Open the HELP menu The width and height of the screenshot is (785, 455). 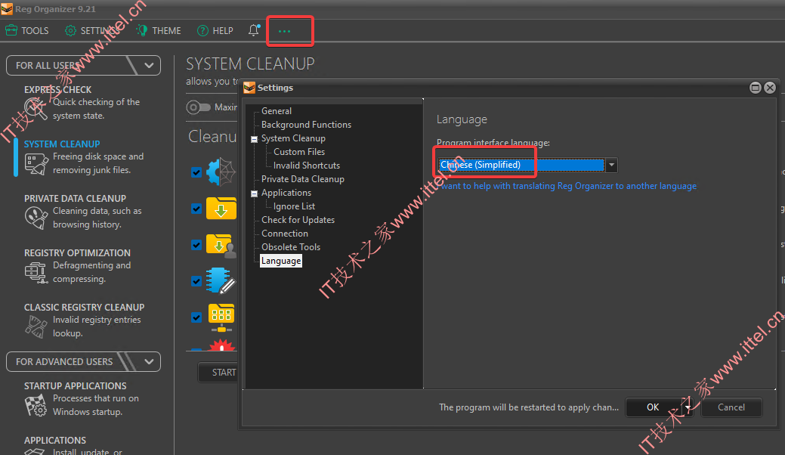(215, 30)
